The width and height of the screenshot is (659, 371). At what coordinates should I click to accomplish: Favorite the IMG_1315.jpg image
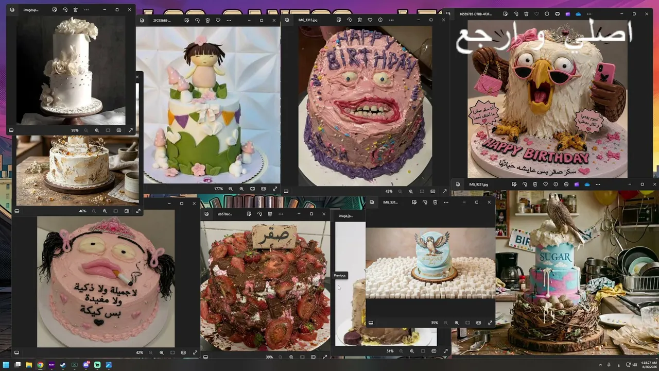(x=370, y=20)
